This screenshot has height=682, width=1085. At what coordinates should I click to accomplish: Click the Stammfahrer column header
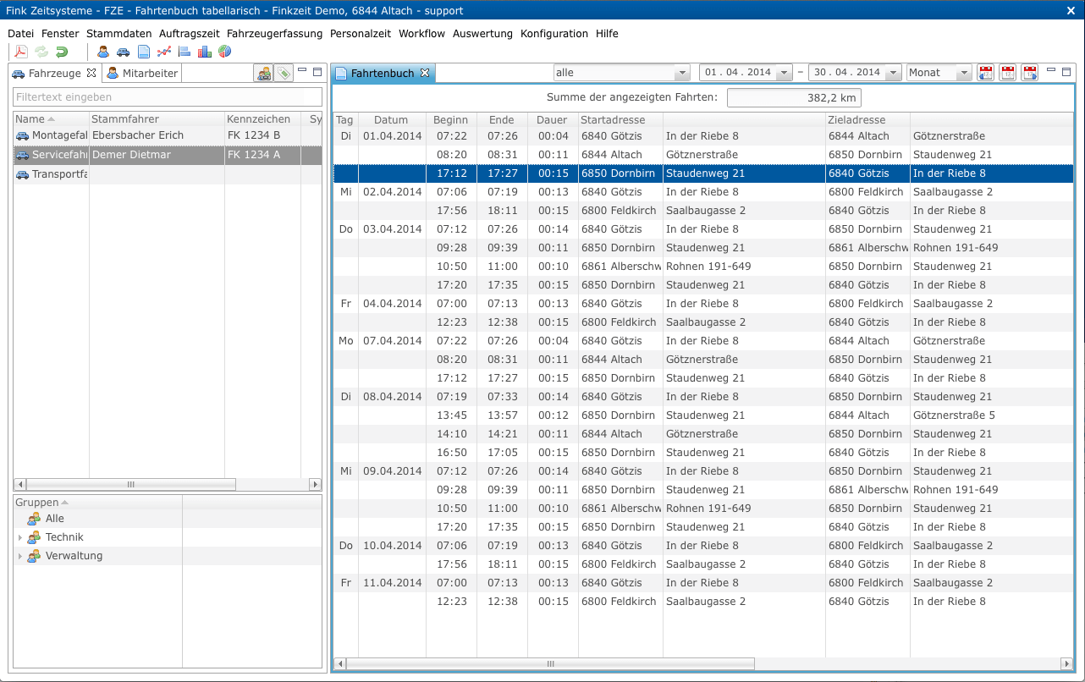[157, 119]
